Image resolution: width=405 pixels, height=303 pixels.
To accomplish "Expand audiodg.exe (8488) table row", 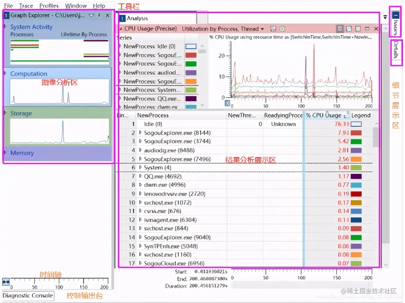I will (140, 150).
